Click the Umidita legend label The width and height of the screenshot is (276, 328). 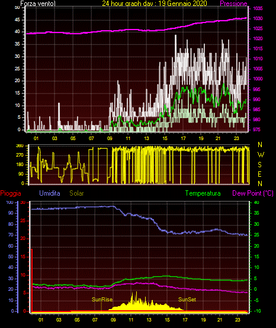pos(50,193)
